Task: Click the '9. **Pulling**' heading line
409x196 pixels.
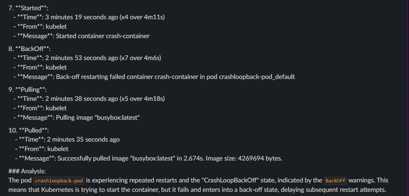Action: click(x=28, y=90)
